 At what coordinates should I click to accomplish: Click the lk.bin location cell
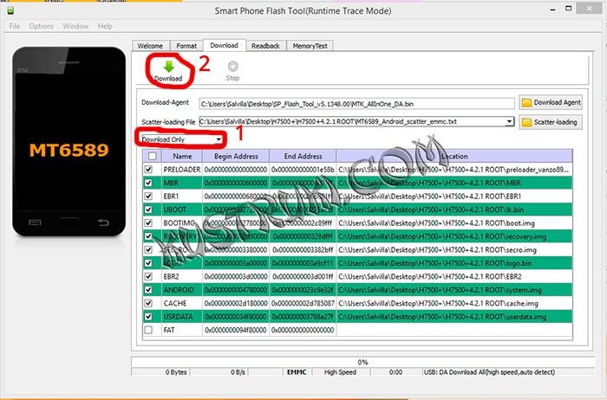454,210
